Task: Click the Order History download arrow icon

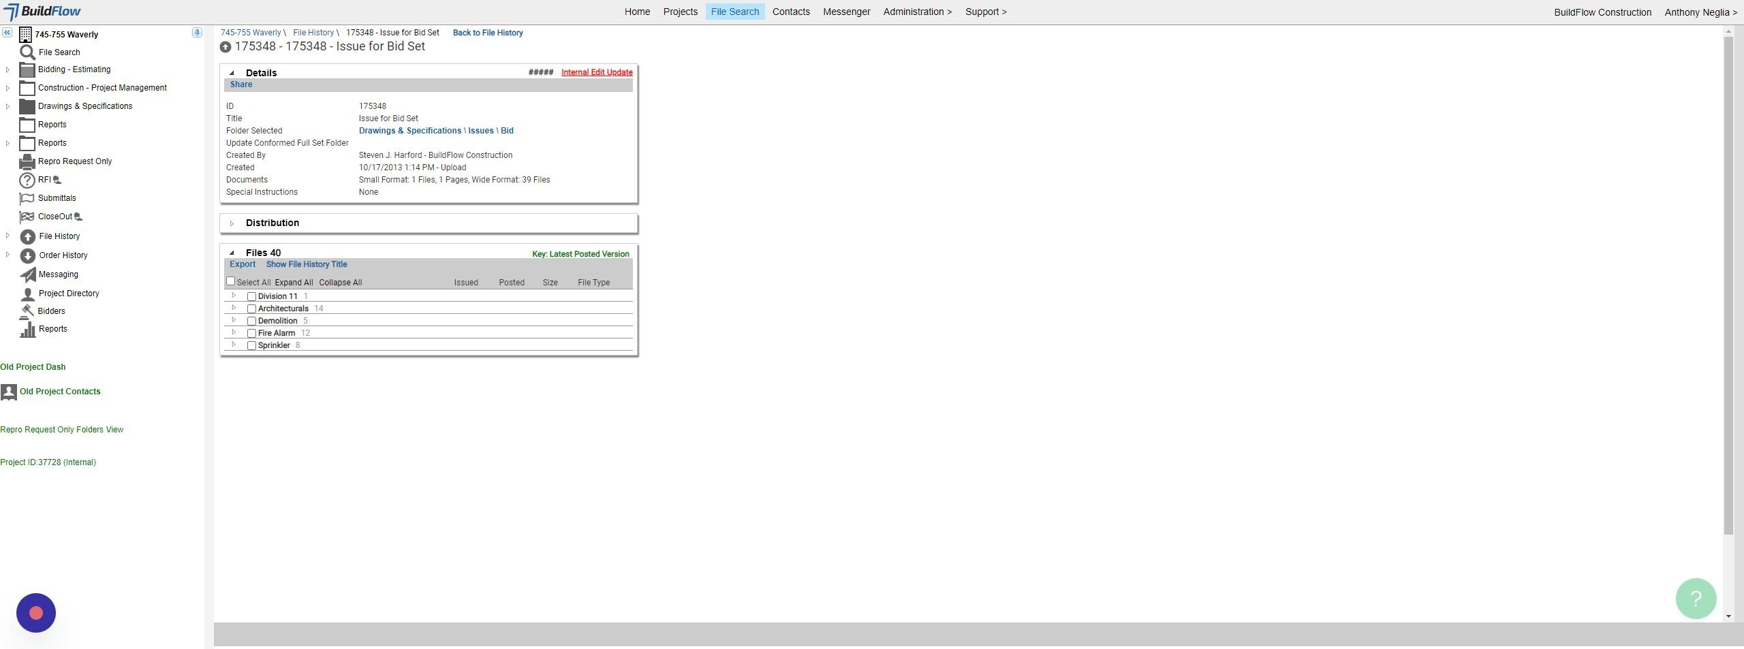Action: [27, 255]
